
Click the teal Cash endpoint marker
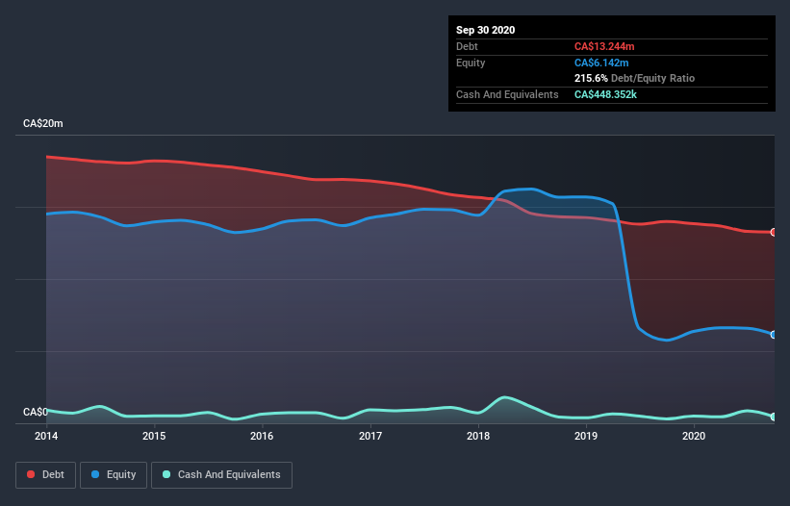pyautogui.click(x=774, y=417)
